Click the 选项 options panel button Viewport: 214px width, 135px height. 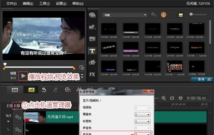point(202,79)
